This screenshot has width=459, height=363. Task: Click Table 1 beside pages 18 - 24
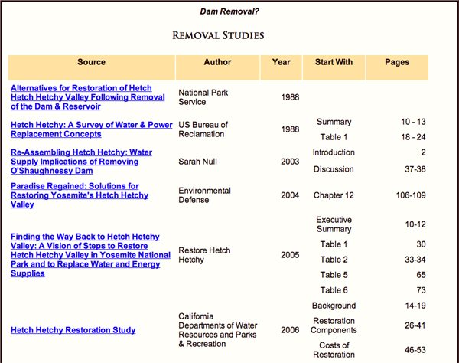point(334,137)
